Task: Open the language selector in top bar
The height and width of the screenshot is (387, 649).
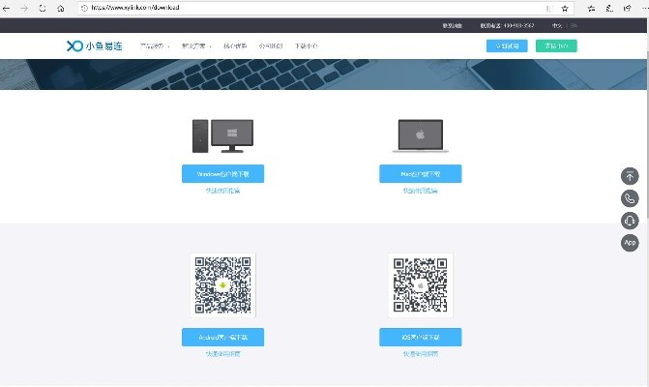Action: point(557,26)
